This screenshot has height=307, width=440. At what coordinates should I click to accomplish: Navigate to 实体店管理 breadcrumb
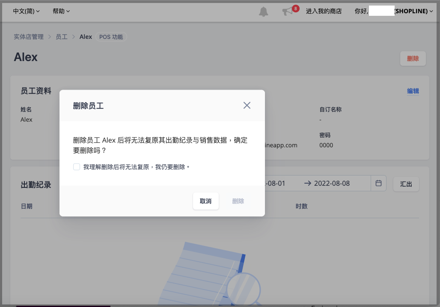29,37
